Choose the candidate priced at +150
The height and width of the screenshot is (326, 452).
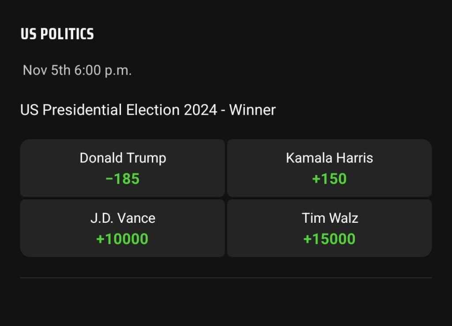(329, 168)
